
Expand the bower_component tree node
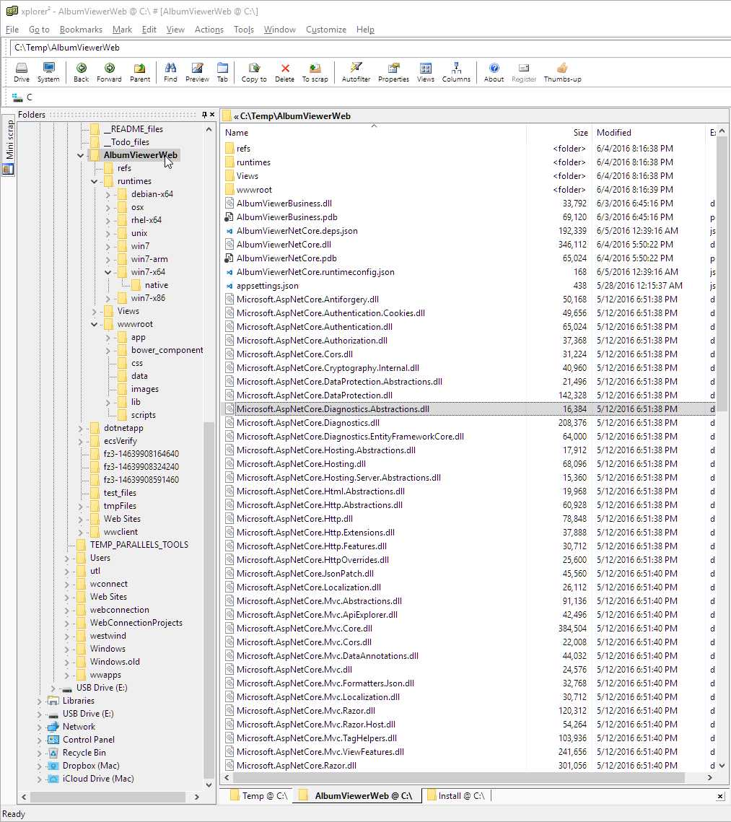(x=108, y=350)
